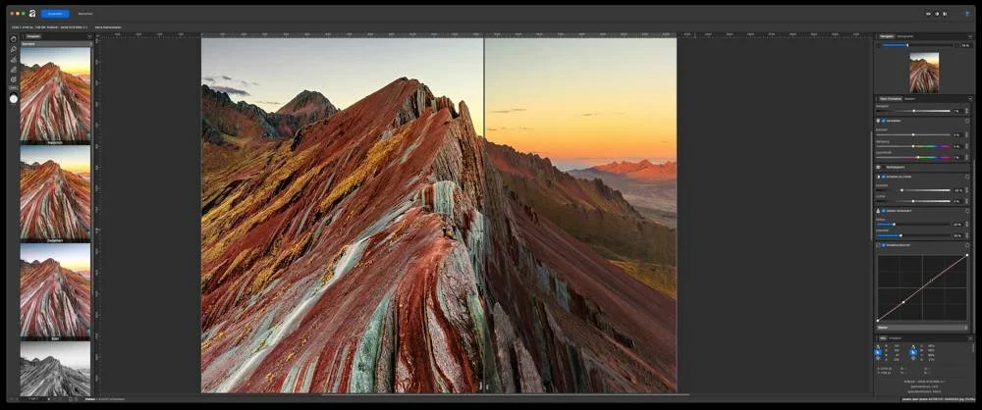
Task: Open the Navigator panel options menu
Action: (970, 36)
